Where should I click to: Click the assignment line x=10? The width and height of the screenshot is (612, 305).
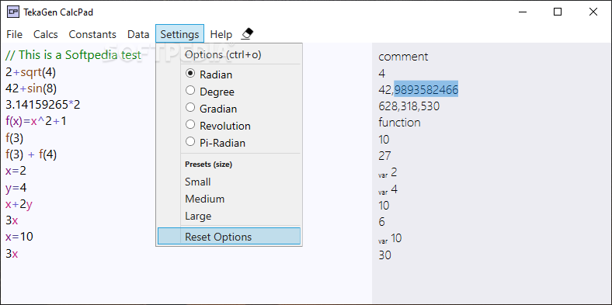pos(19,237)
